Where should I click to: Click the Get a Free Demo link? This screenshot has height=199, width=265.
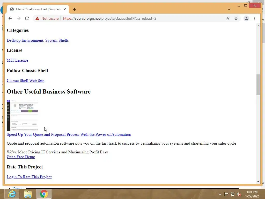point(21,157)
